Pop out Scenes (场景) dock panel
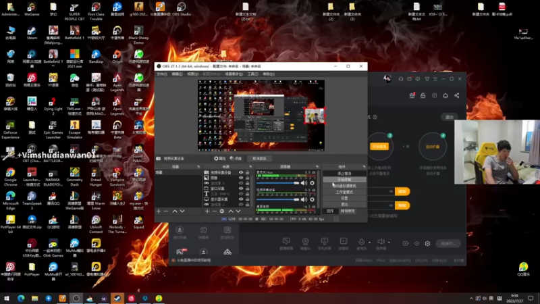Screen dimensions: 540x304 (x=198, y=167)
